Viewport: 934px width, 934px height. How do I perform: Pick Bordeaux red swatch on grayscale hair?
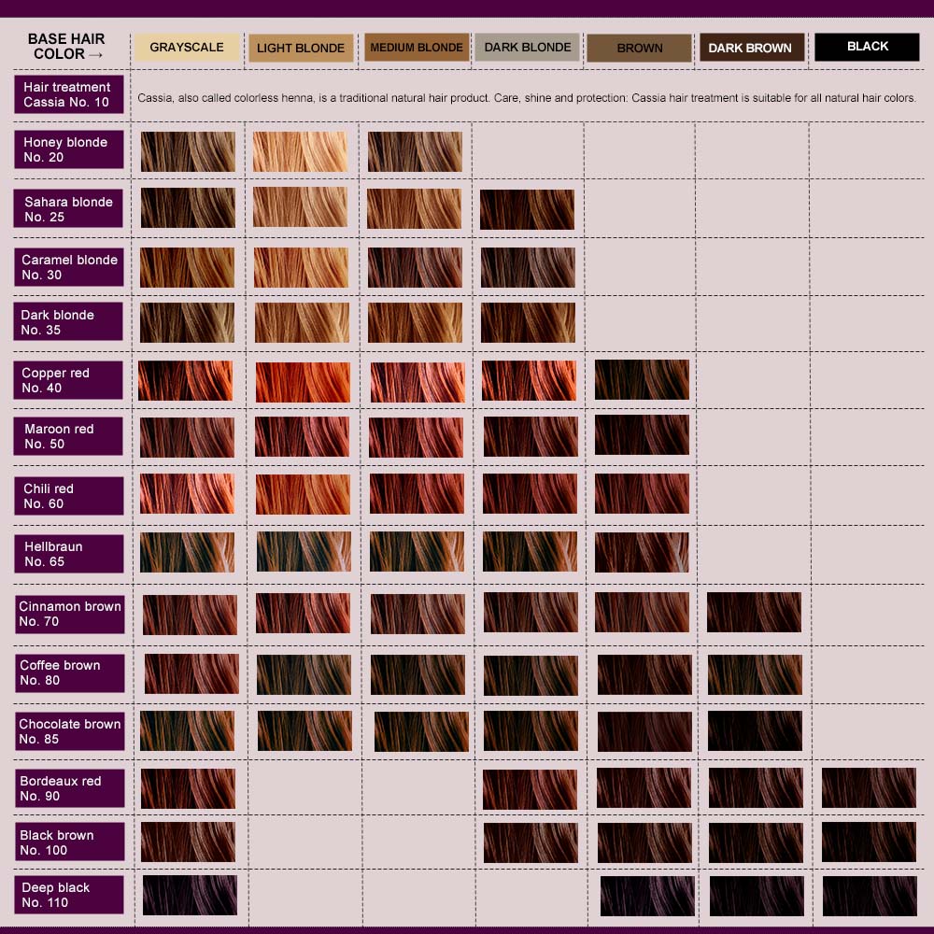[189, 788]
